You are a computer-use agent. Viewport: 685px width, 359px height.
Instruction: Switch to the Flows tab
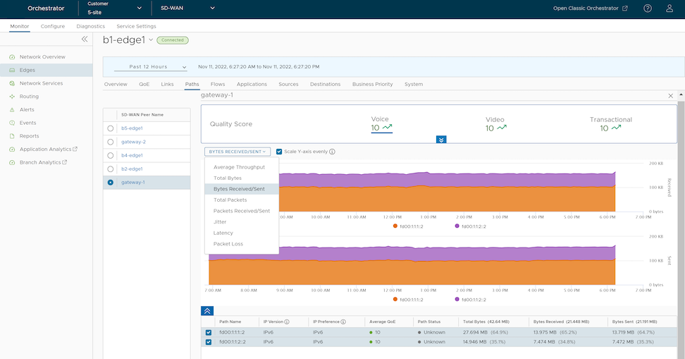218,84
